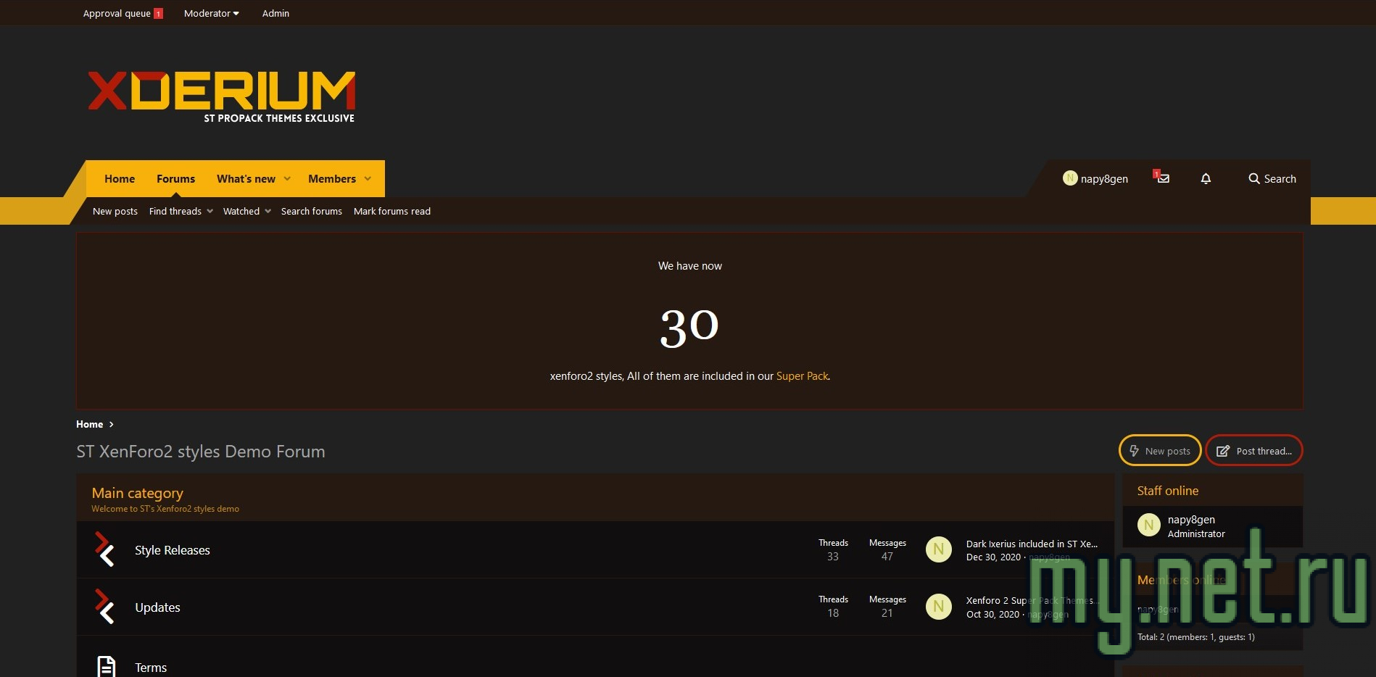Screen dimensions: 1376x677
Task: Open the alerts bell icon
Action: (1206, 178)
